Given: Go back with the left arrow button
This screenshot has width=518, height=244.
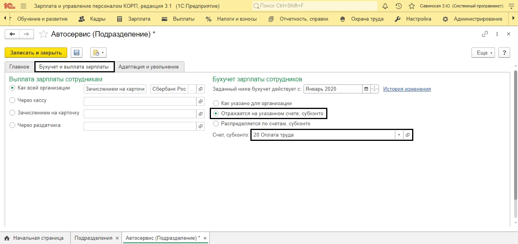Looking at the screenshot, I should 12,34.
